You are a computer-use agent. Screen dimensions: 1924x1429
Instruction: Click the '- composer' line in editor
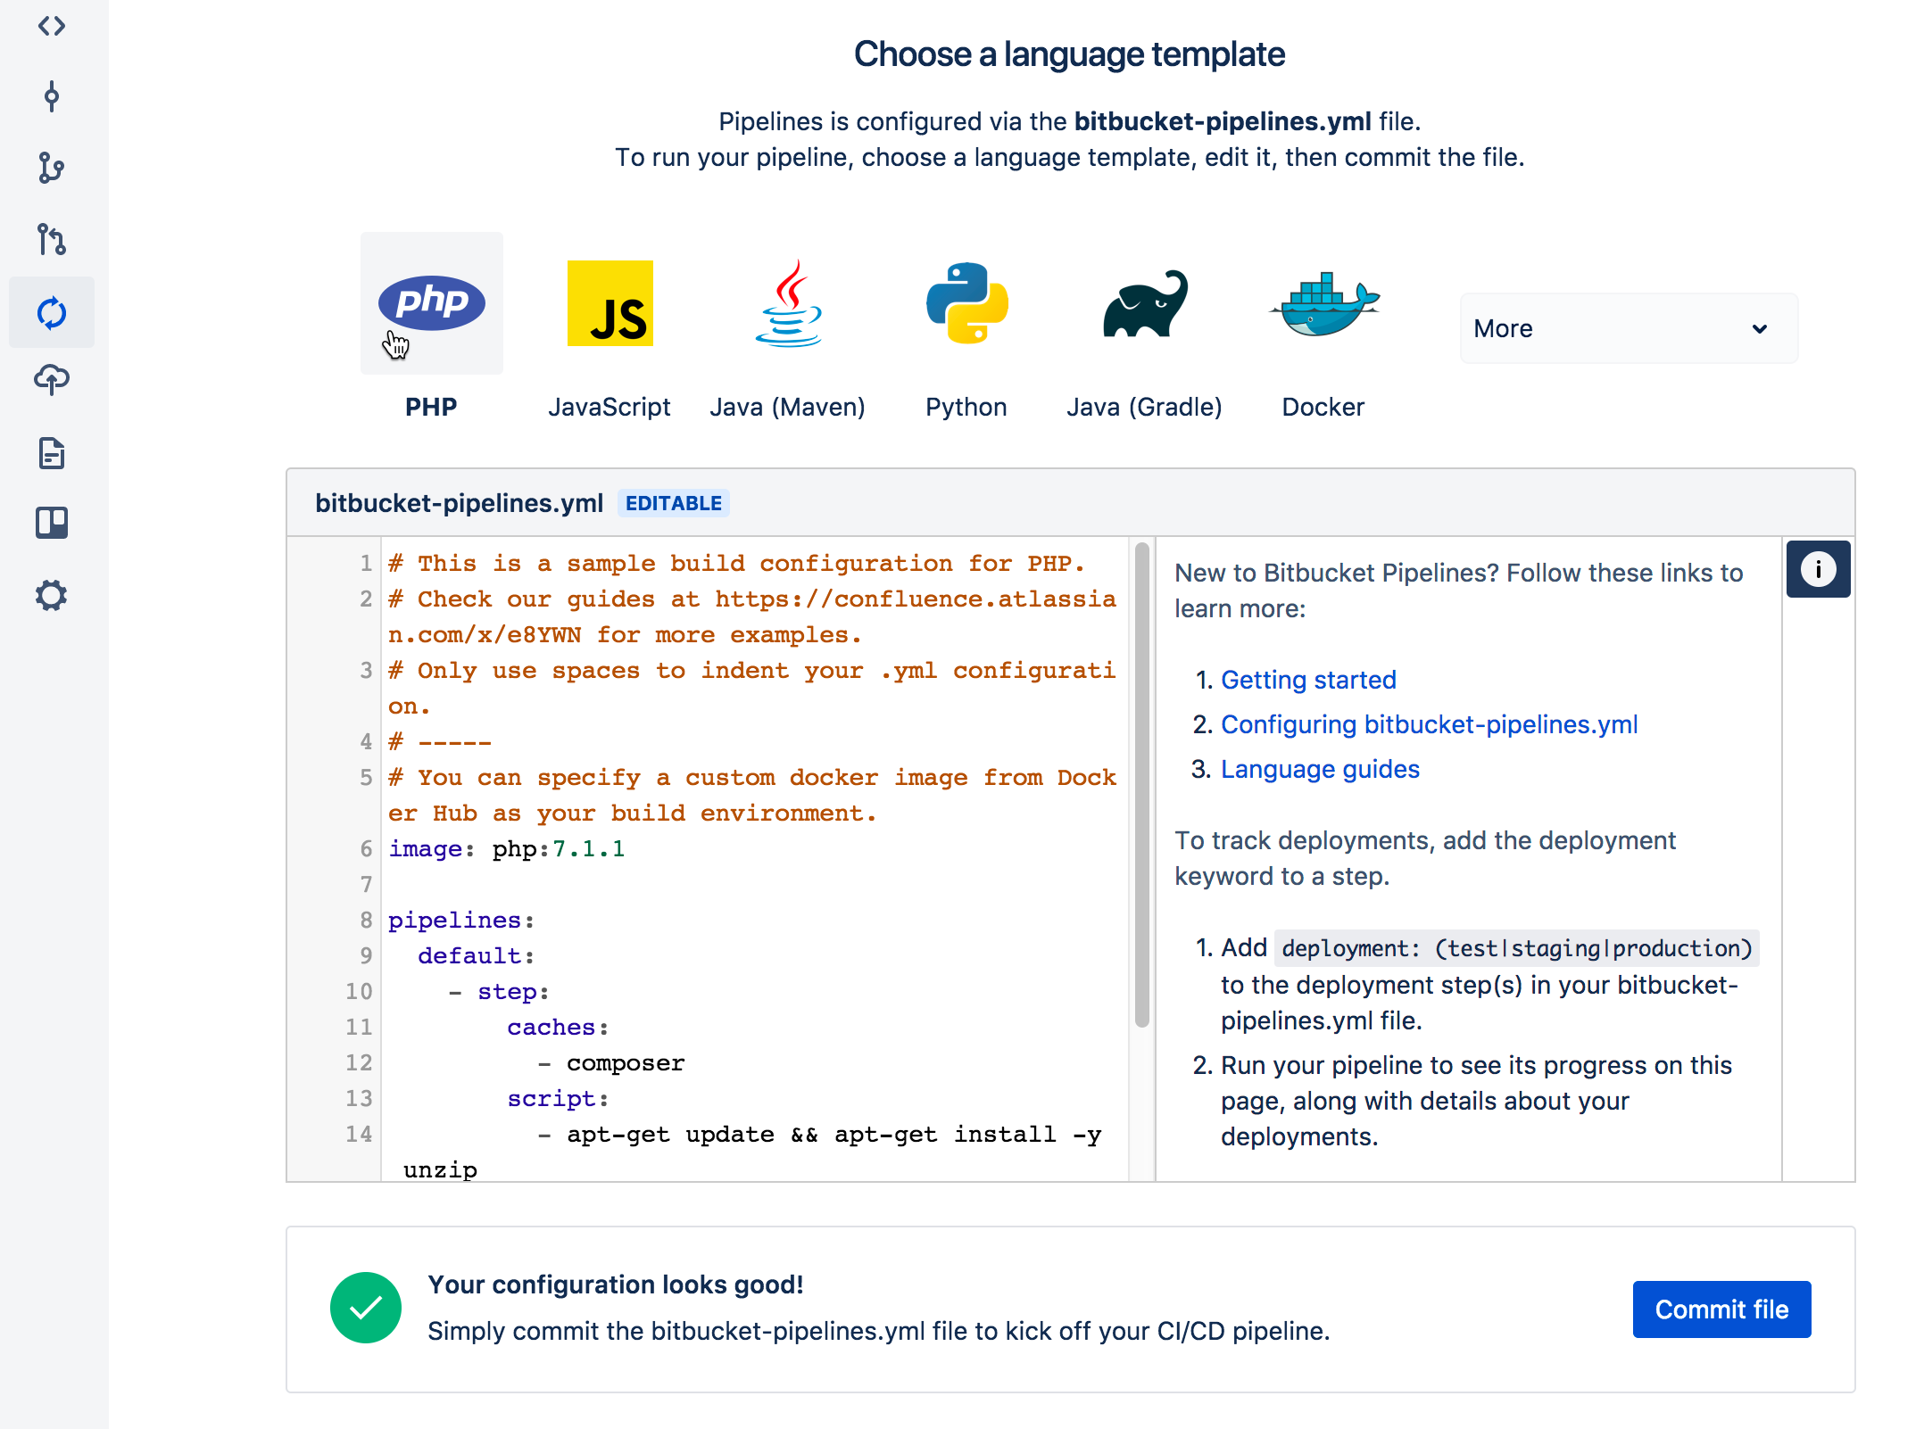pos(611,1063)
